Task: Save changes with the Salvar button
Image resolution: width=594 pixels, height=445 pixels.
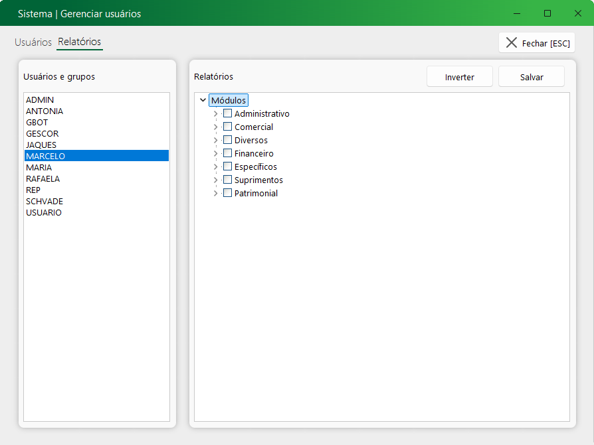Action: click(532, 77)
